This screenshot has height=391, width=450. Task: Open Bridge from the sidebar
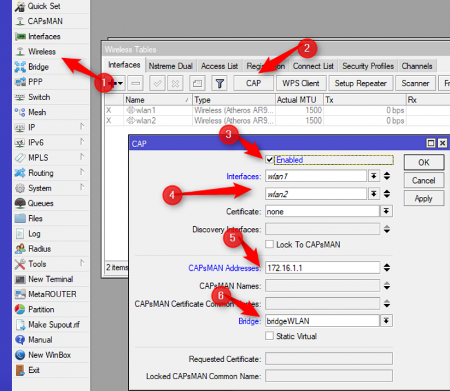click(38, 67)
